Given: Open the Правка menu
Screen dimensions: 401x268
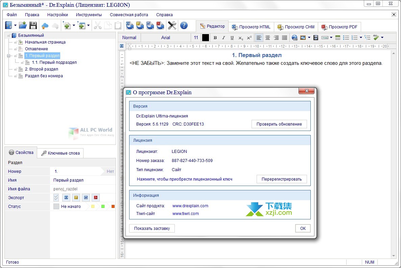Looking at the screenshot, I should pos(32,15).
